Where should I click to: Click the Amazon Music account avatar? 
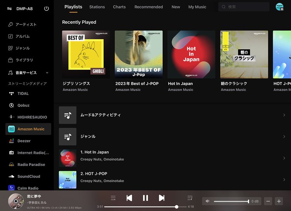(x=279, y=7)
